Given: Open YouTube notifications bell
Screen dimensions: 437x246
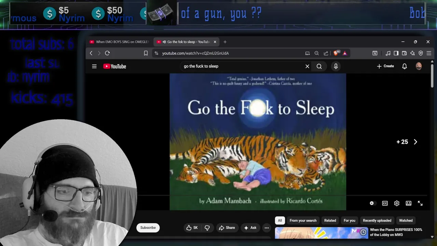Looking at the screenshot, I should 405,66.
